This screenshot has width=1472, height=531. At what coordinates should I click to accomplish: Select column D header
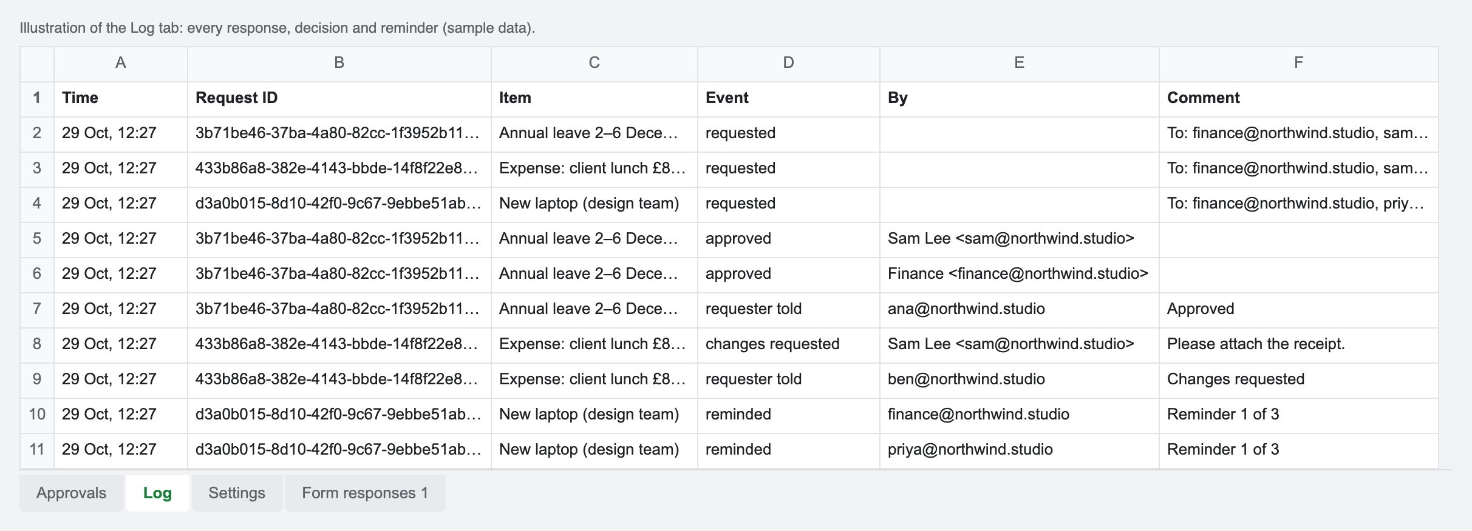(x=789, y=64)
